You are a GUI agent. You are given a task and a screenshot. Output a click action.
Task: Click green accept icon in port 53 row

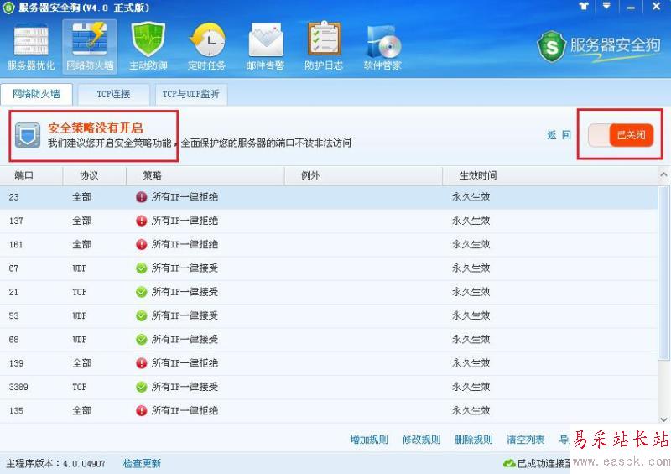click(141, 316)
